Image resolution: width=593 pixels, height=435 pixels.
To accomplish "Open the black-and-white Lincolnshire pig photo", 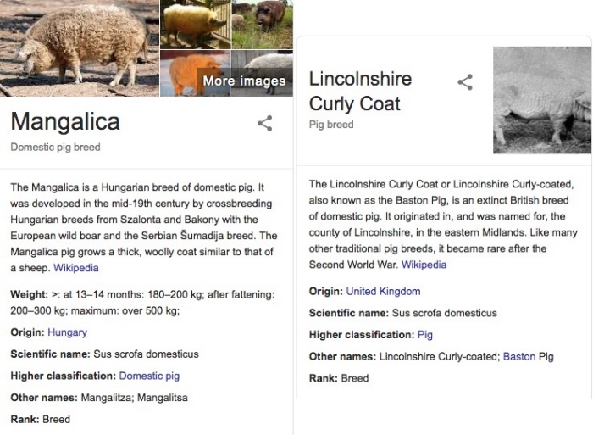I will pyautogui.click(x=542, y=100).
